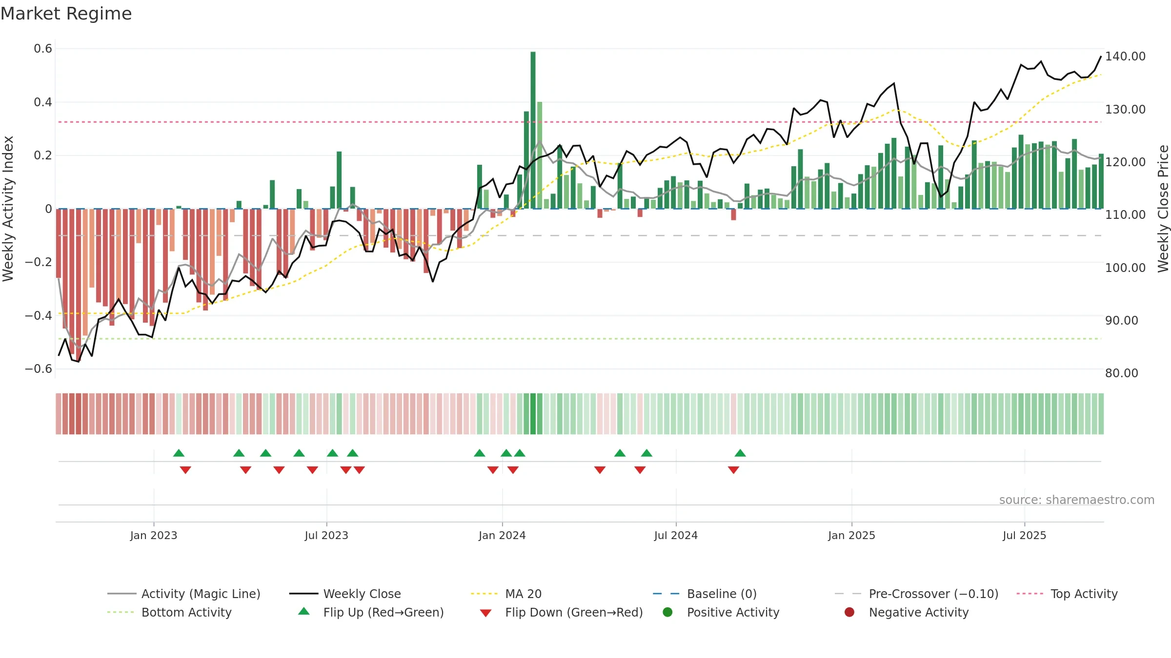Toggle the Bottom Activity legend entry
The image size is (1171, 658).
[169, 612]
